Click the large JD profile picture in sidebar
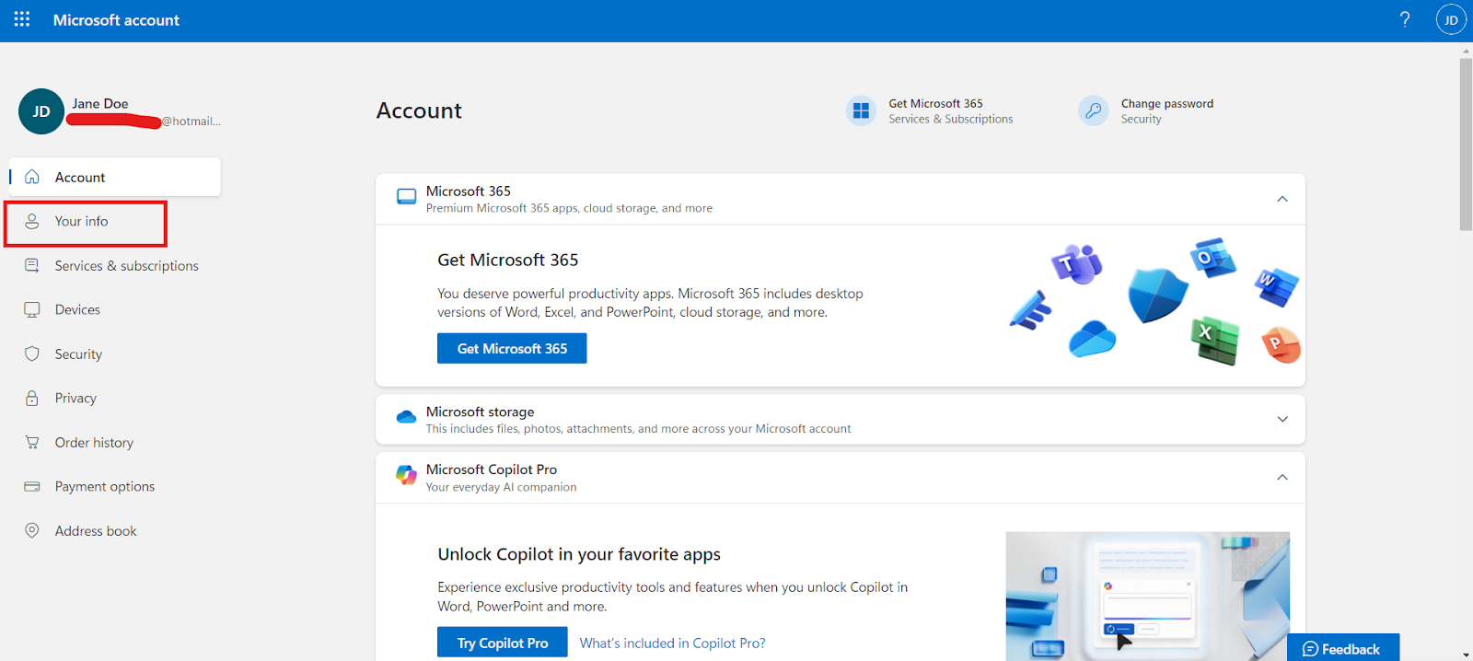1473x661 pixels. point(41,111)
